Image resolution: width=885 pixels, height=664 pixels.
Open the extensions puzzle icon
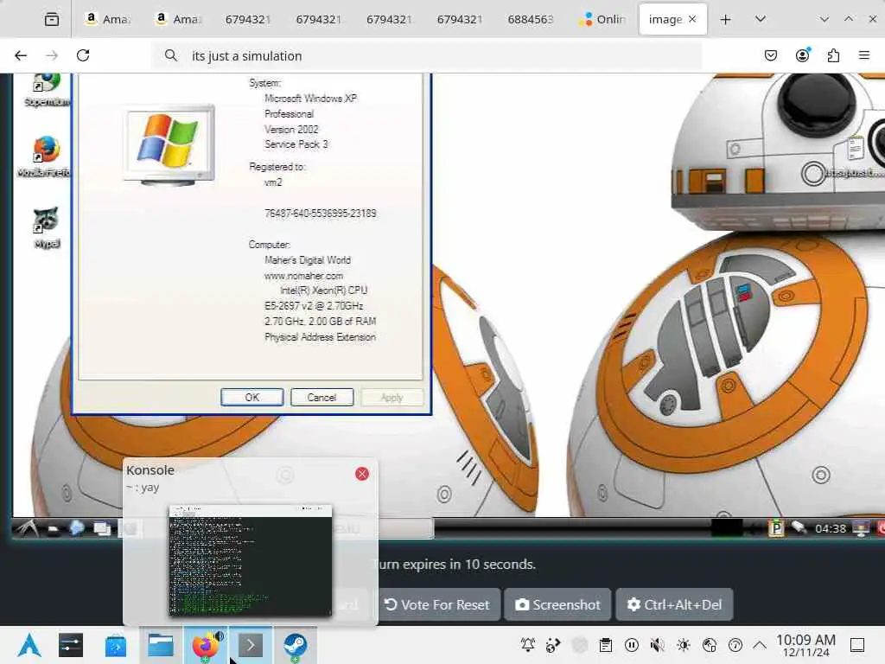[x=833, y=55]
